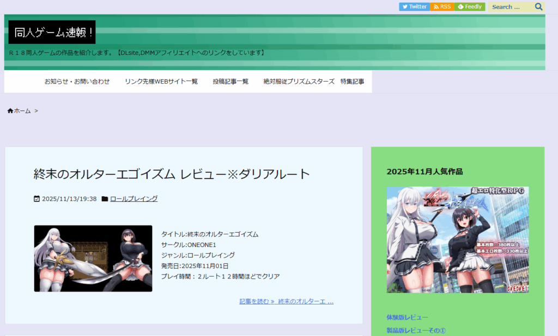The width and height of the screenshot is (558, 336).
Task: Click the article preview thumbnail image
Action: pyautogui.click(x=93, y=258)
